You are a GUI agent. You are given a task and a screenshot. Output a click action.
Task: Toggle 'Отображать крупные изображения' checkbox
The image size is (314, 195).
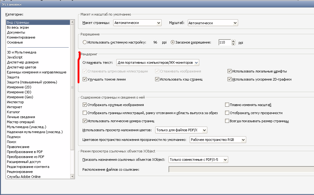(x=85, y=105)
